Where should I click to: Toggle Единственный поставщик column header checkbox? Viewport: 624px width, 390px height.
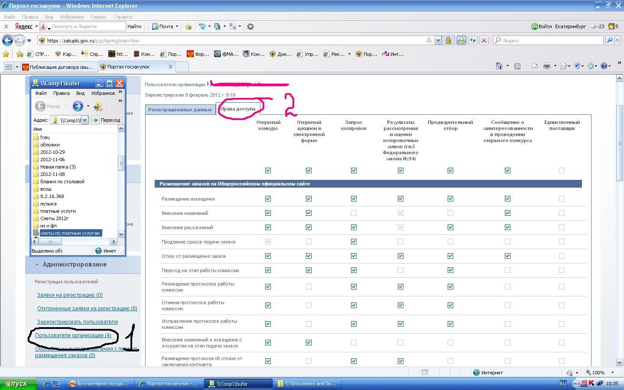[562, 171]
